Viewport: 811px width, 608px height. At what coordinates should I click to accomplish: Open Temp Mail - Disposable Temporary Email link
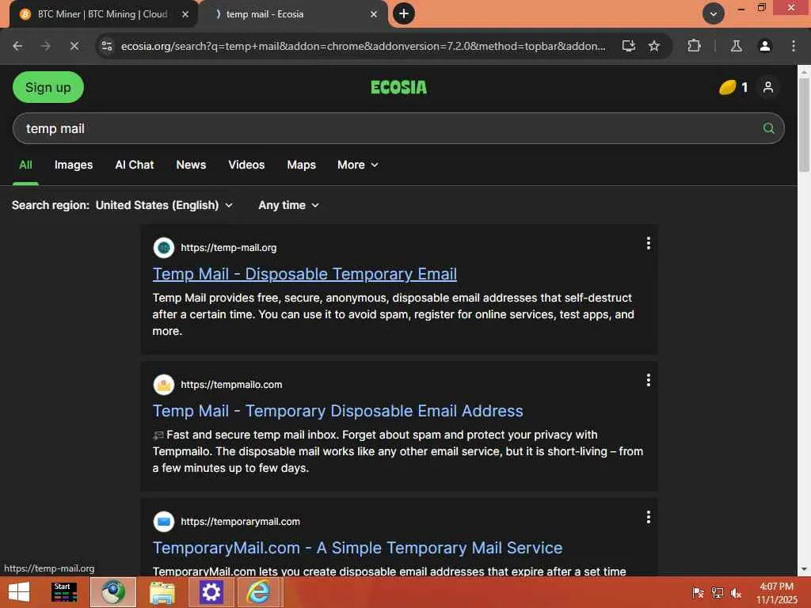pos(305,274)
